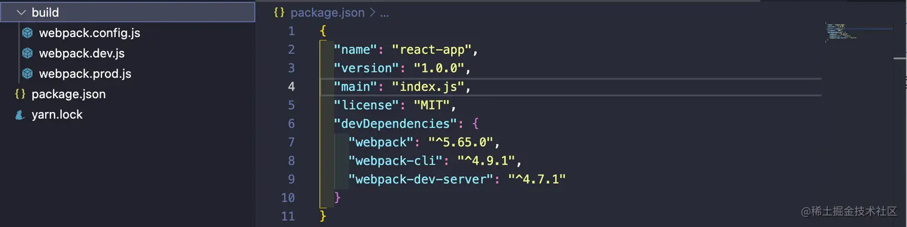The height and width of the screenshot is (227, 907).
Task: Open webpack.config.js from the file tree
Action: click(x=89, y=33)
